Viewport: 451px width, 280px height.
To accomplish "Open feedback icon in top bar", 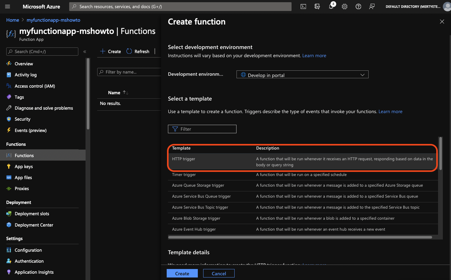I will [x=372, y=7].
